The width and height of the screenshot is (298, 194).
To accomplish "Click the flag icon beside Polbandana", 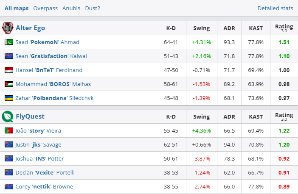I will point(9,98).
